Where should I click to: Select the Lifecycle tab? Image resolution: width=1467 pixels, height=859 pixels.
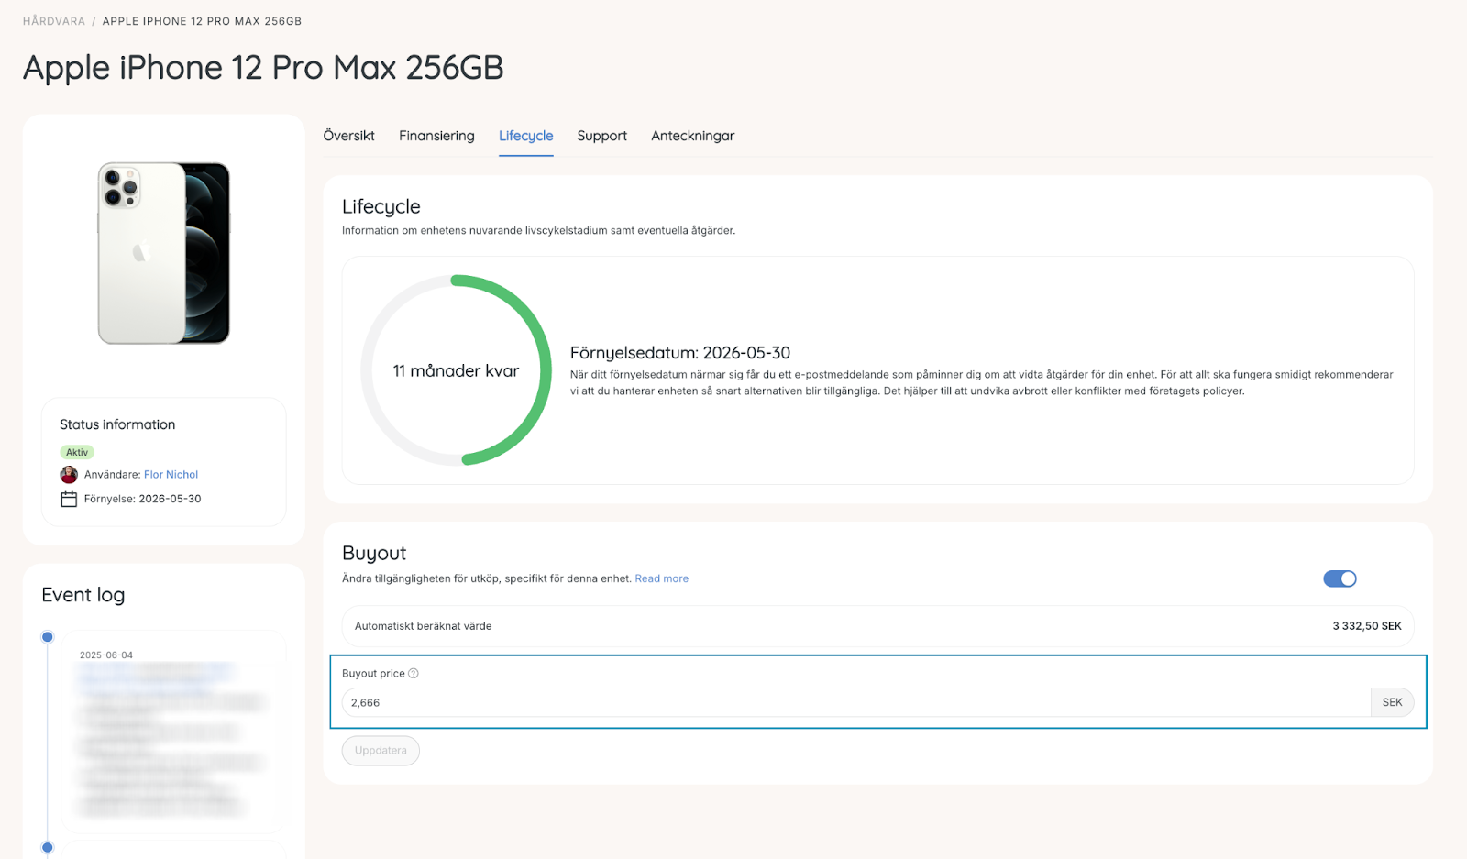[x=525, y=136]
